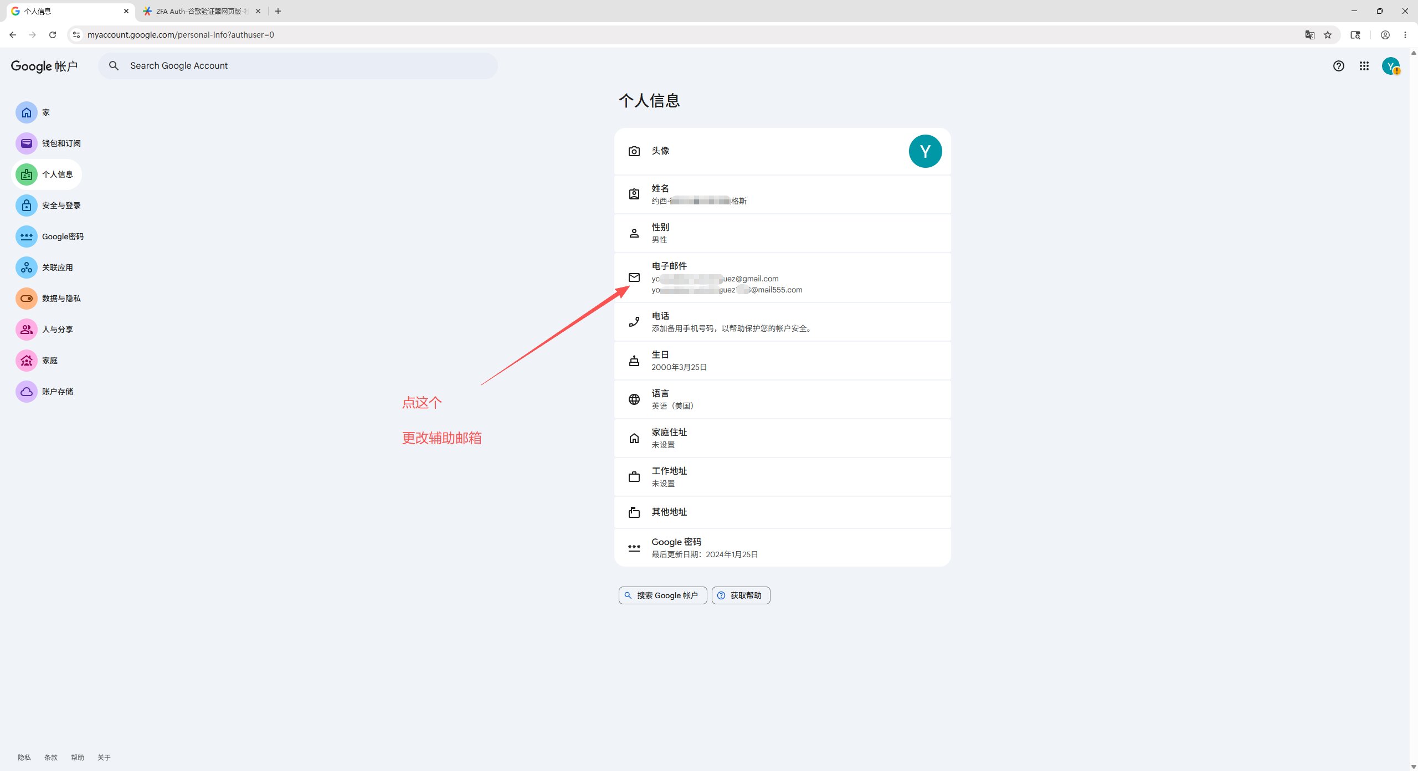Screen dimensions: 1418x771
Task: Open the Google 密码 row
Action: click(782, 548)
